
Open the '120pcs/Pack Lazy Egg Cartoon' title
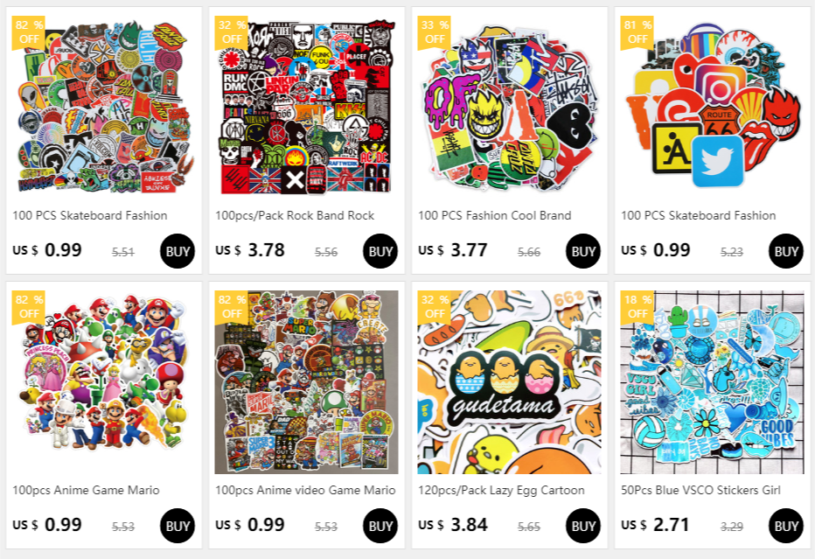[x=501, y=491]
